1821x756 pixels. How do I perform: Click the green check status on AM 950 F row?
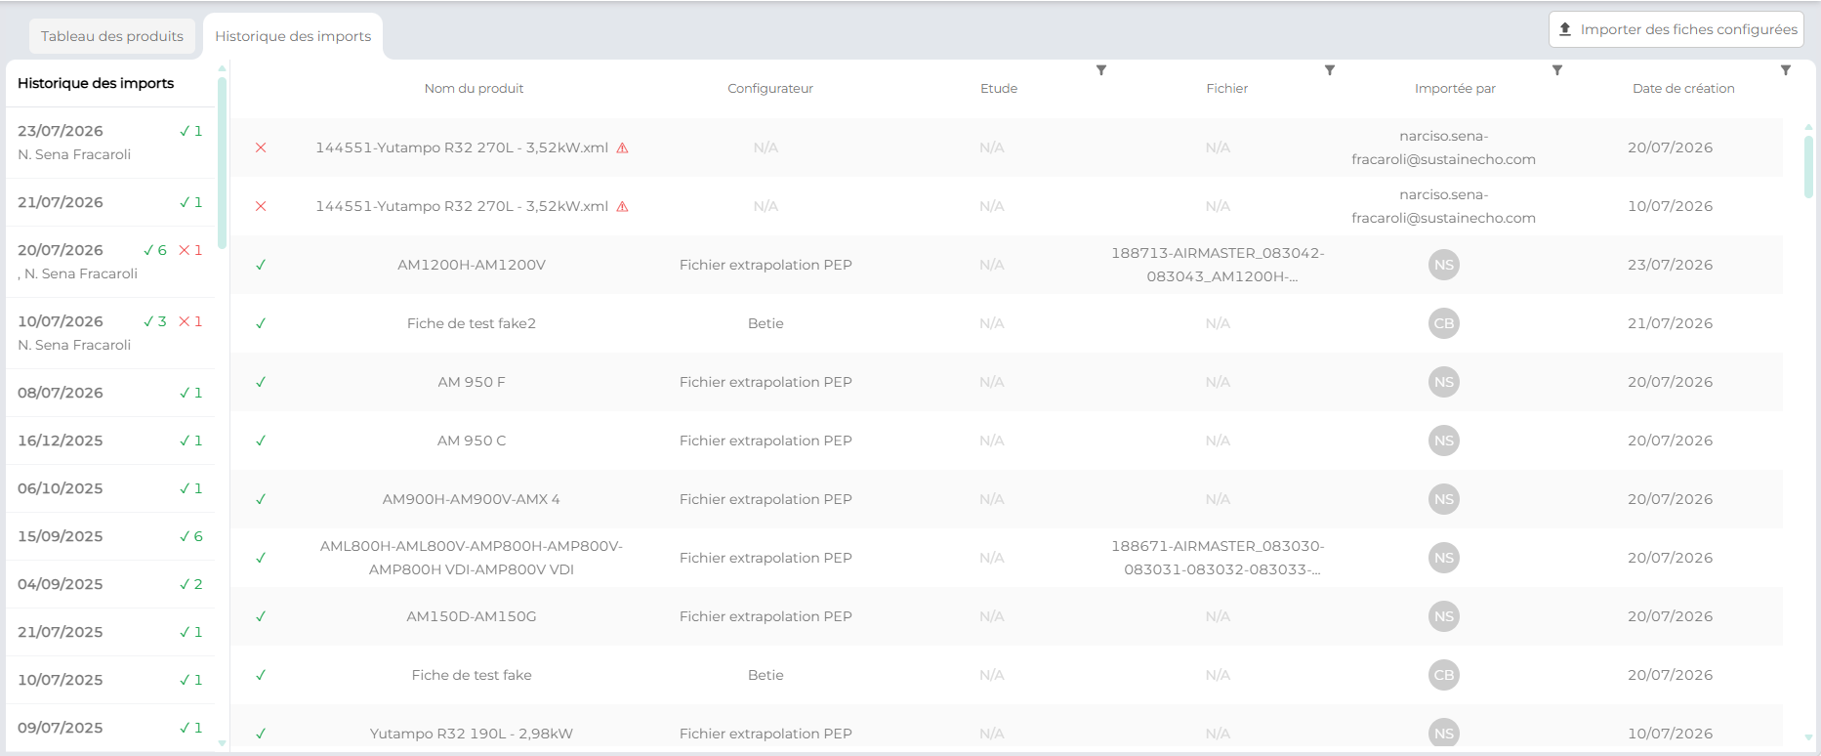pos(261,382)
